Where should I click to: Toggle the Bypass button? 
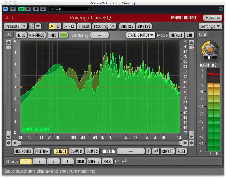[x=213, y=18]
